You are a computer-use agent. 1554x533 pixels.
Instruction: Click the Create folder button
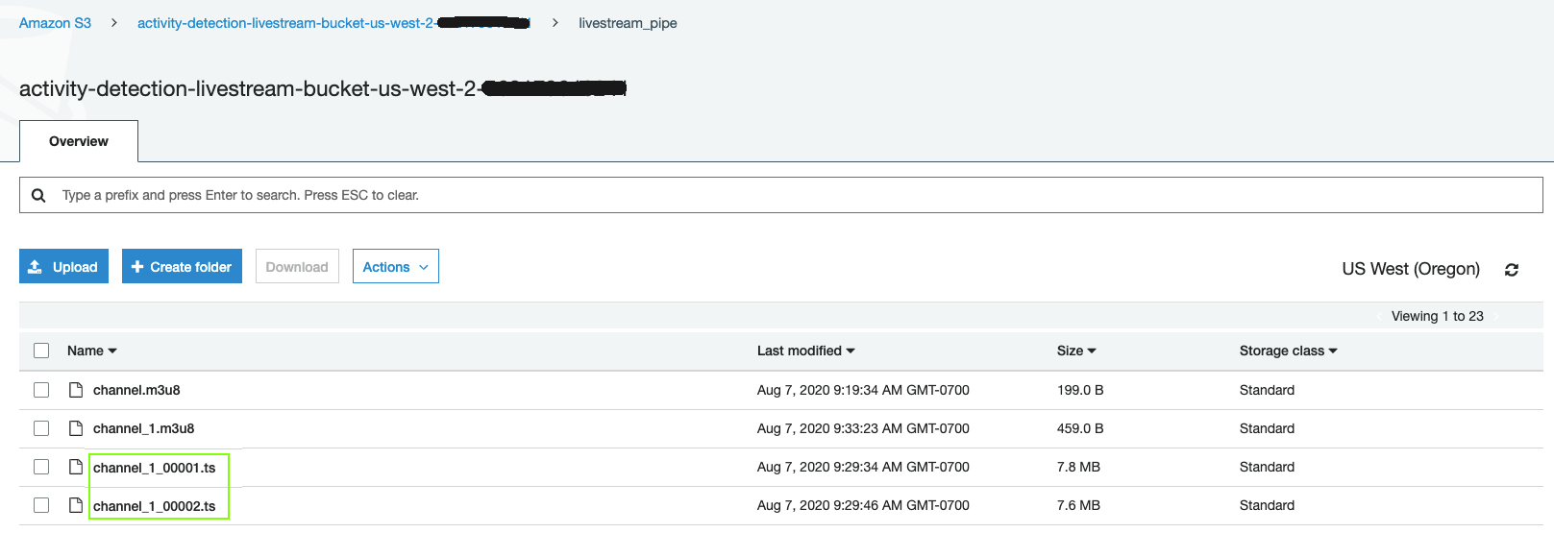click(x=182, y=267)
